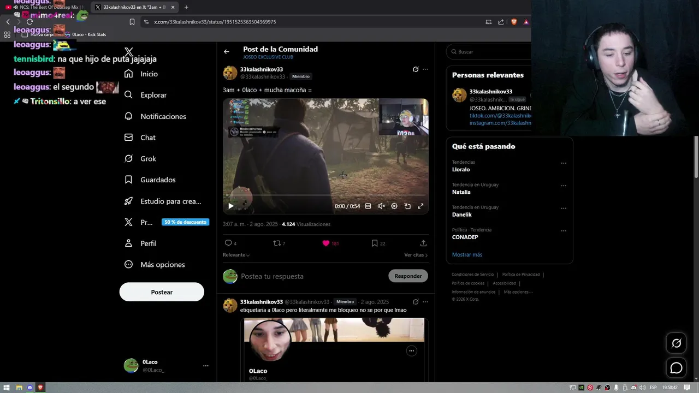The height and width of the screenshot is (393, 699).
Task: Open the JOSEO EXCLUSIVE CLUB community link
Action: click(268, 57)
